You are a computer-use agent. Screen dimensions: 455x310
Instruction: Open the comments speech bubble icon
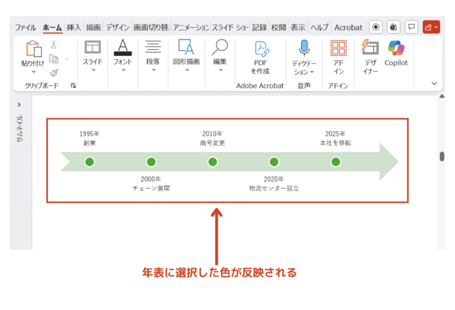click(x=411, y=27)
